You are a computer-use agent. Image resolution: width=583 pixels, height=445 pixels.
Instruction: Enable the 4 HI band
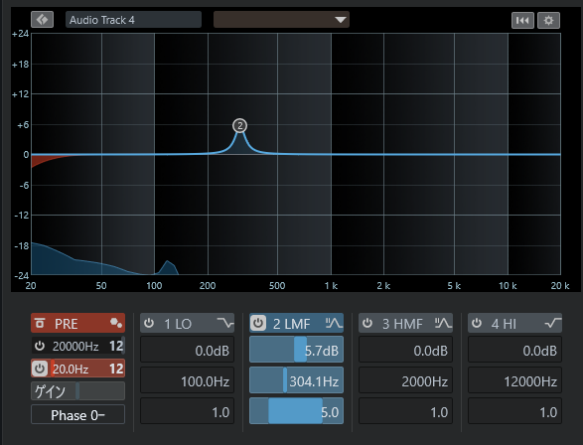pyautogui.click(x=477, y=323)
